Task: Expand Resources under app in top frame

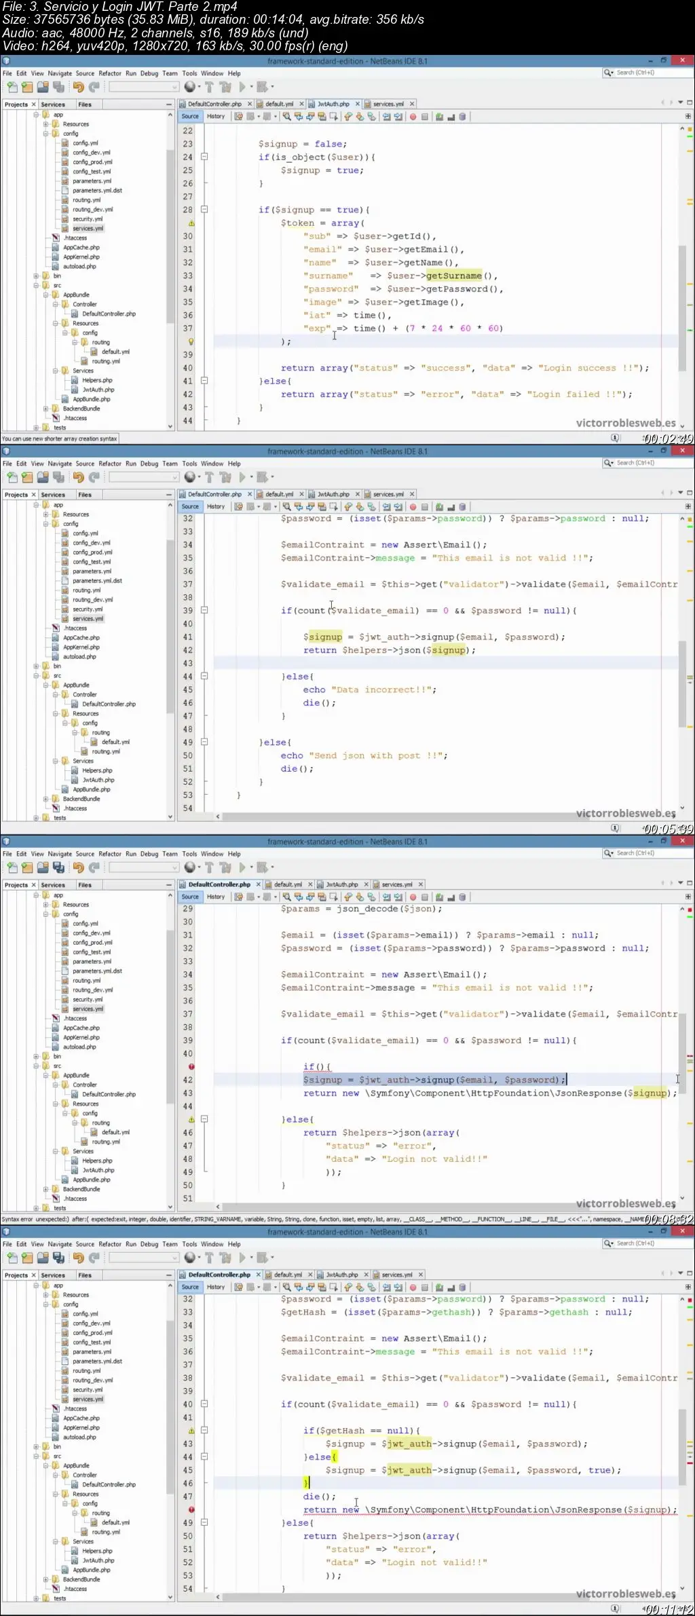Action: [x=45, y=124]
